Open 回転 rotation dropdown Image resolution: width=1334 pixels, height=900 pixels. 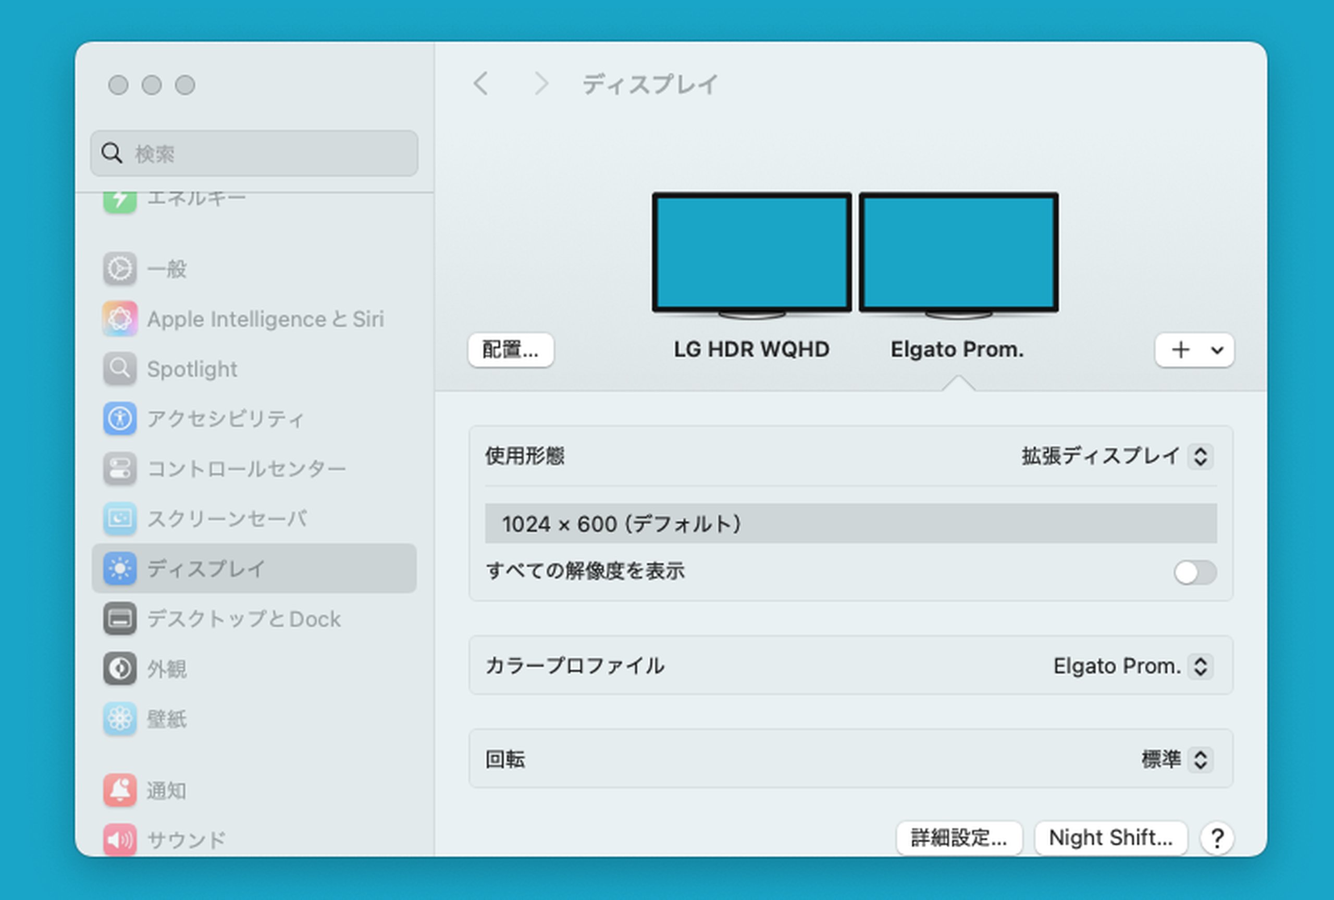pos(1199,759)
